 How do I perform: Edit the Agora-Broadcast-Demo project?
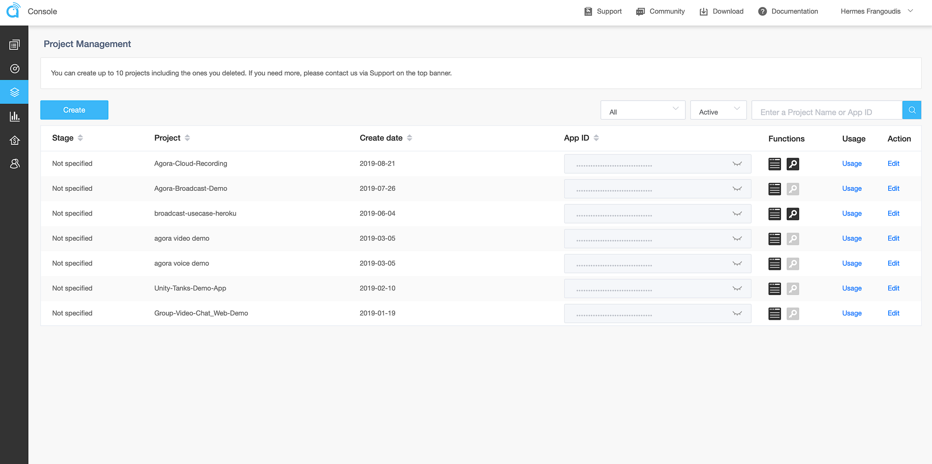coord(893,188)
